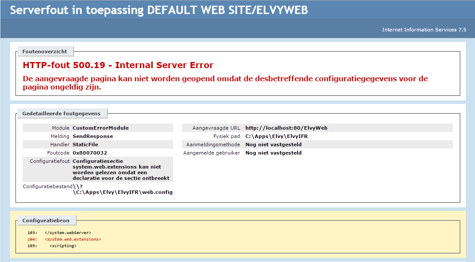Click 'Nog niet vastgesteld' next to Aangemelde gebruiker
Viewport: 475px width, 262px height.
click(273, 153)
